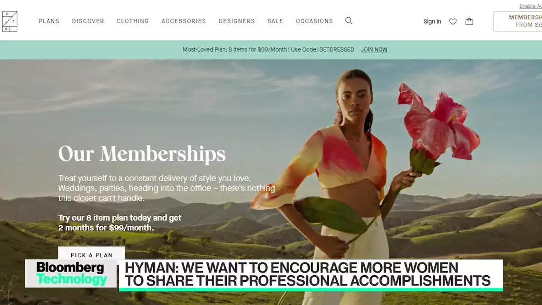This screenshot has height=305, width=542.
Task: Open the DISCOVER navigation menu
Action: tap(88, 21)
